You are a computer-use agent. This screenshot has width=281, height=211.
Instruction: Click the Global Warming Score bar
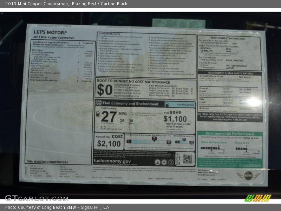coord(210,148)
